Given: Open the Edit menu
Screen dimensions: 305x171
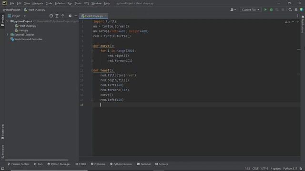Looking at the screenshot, I should click(x=19, y=3).
